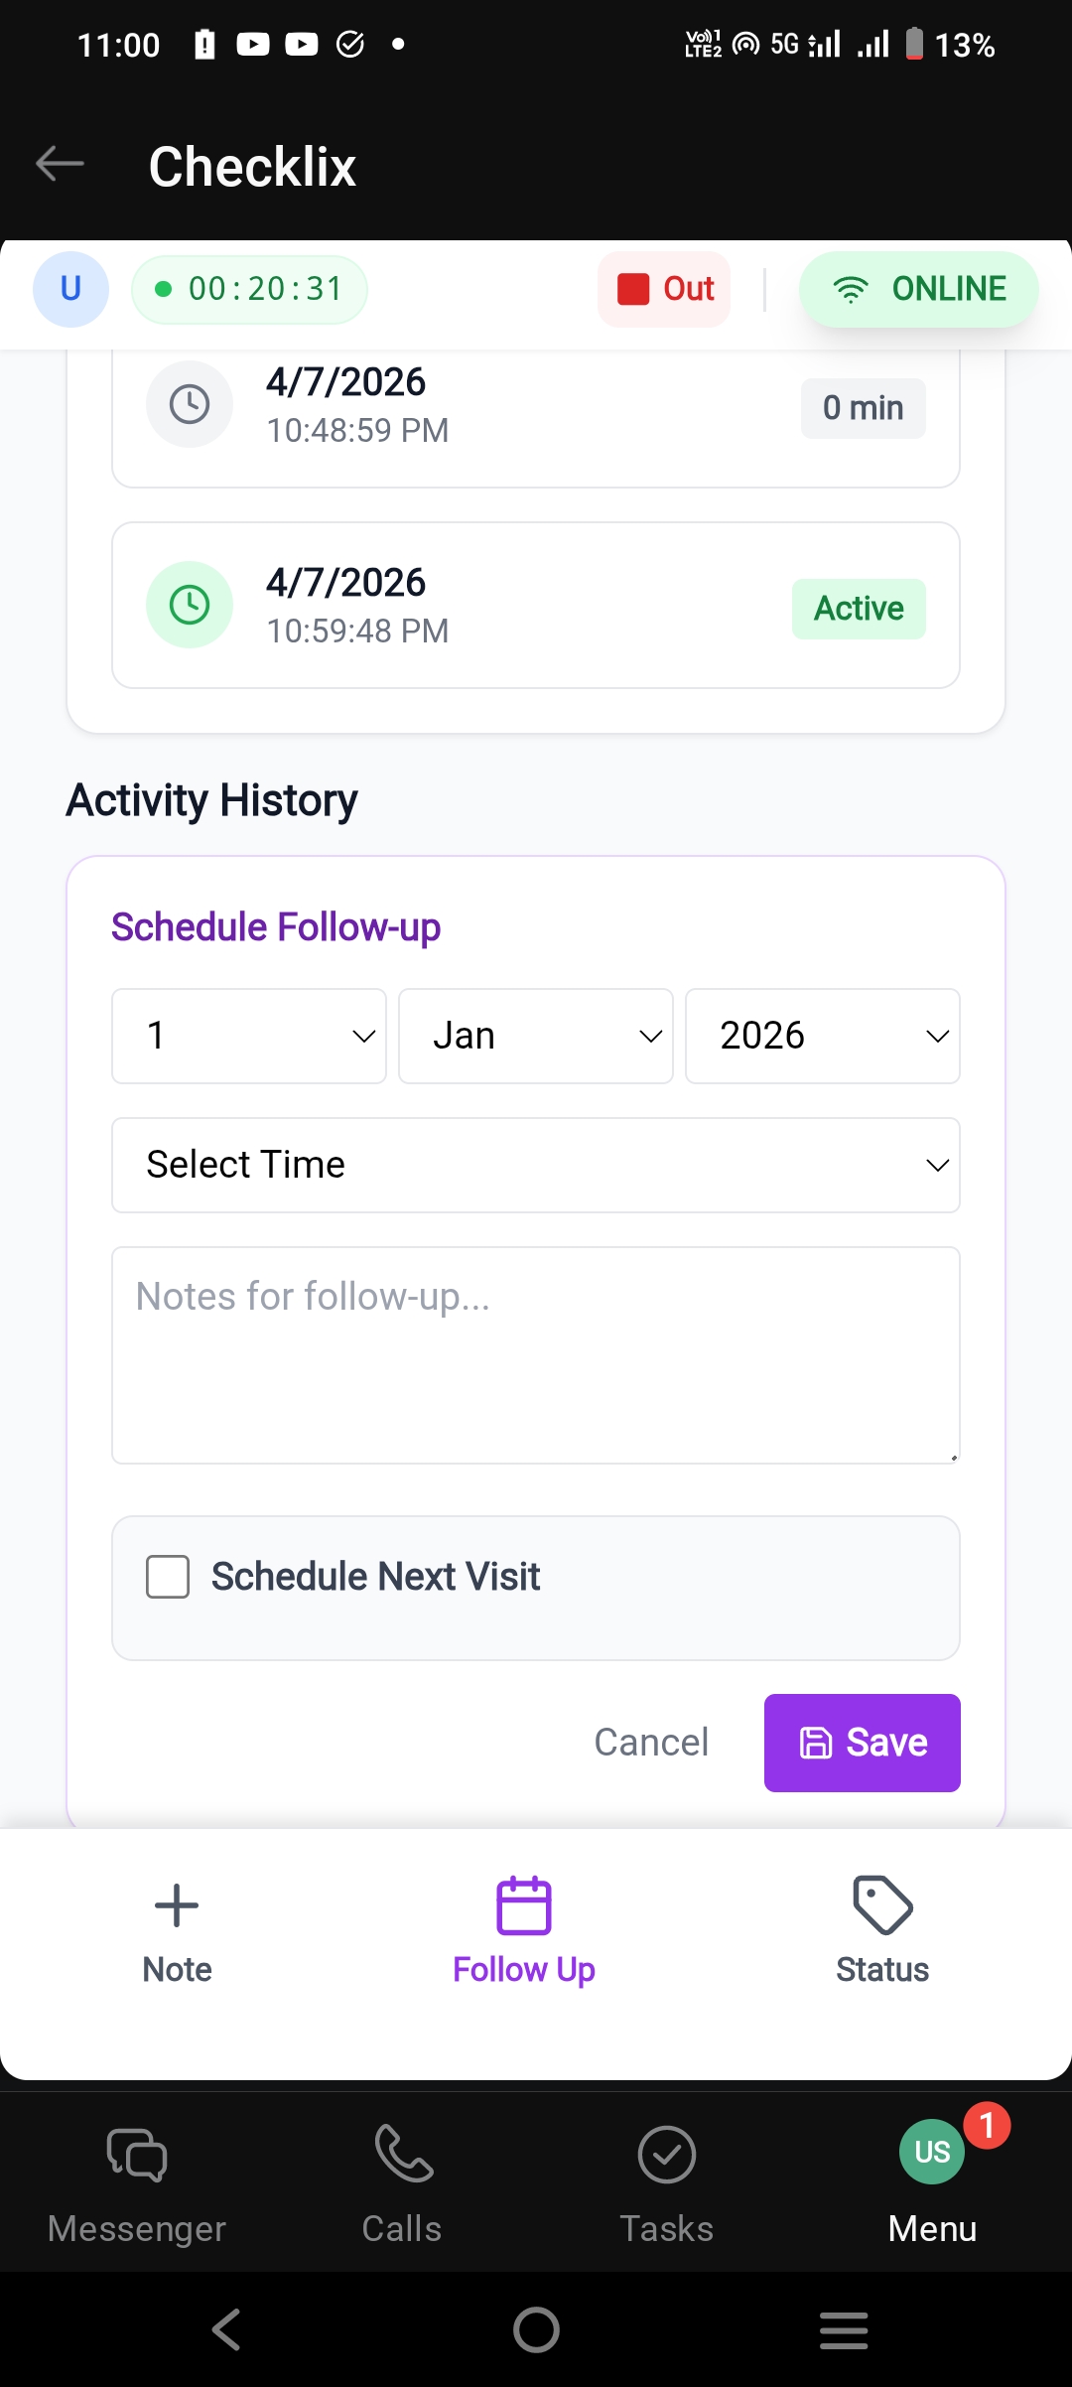Focus the Notes for follow-up field
This screenshot has width=1072, height=2387.
[x=536, y=1355]
